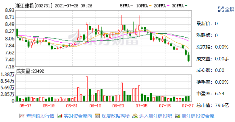Screen dimensions: 235x122
Task: Click the magenta 20PMA legend swatch
Action: (x=168, y=6)
